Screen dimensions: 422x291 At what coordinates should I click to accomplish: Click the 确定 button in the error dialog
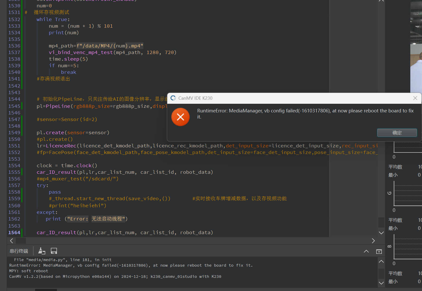click(397, 133)
